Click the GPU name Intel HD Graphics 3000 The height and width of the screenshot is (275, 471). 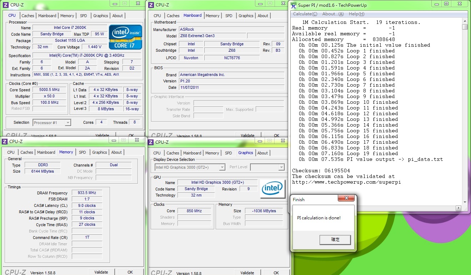point(217,183)
